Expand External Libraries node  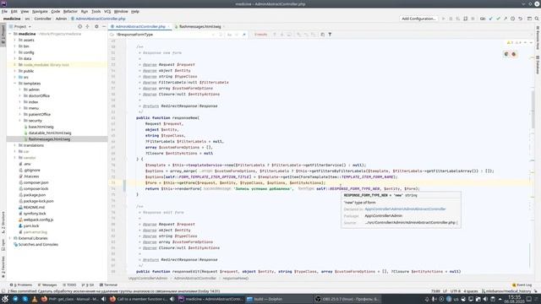10,238
